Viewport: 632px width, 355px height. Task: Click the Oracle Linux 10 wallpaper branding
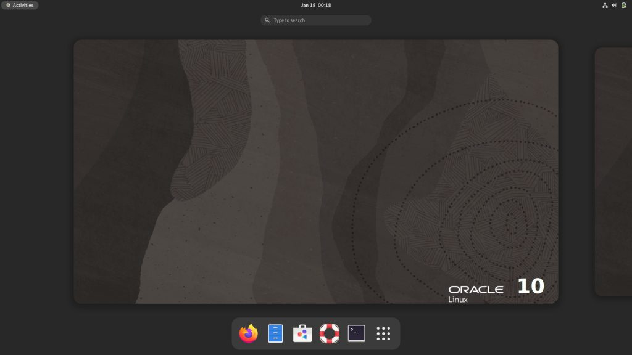(494, 290)
